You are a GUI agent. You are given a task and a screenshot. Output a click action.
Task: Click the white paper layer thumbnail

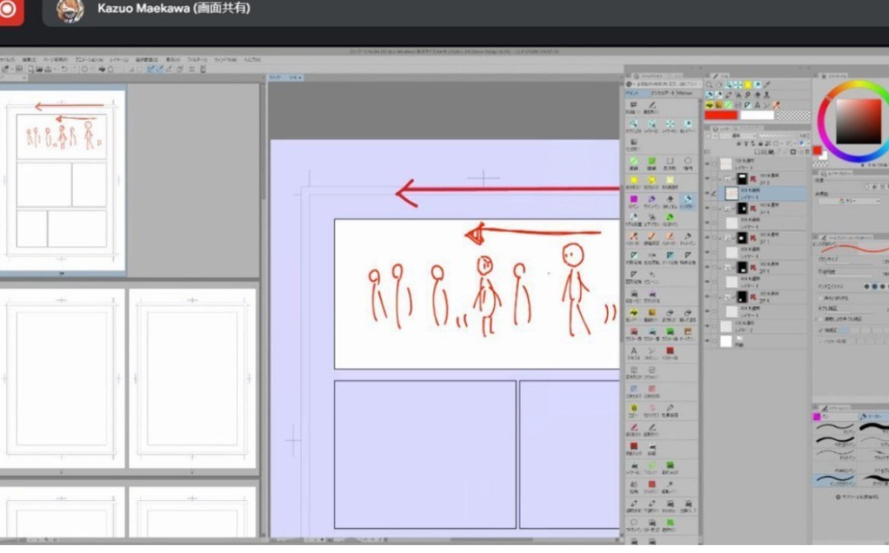click(x=727, y=341)
